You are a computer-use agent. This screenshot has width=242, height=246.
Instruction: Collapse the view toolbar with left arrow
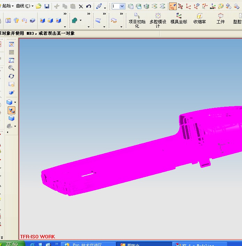(8, 132)
